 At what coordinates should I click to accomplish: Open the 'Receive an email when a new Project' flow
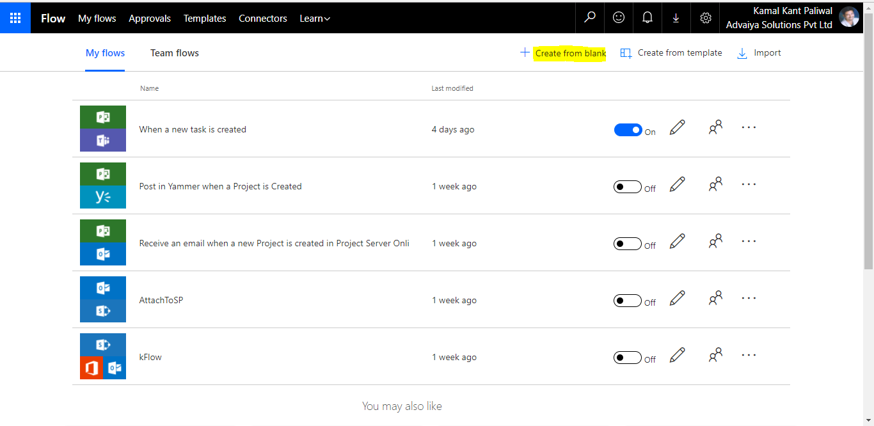click(274, 243)
